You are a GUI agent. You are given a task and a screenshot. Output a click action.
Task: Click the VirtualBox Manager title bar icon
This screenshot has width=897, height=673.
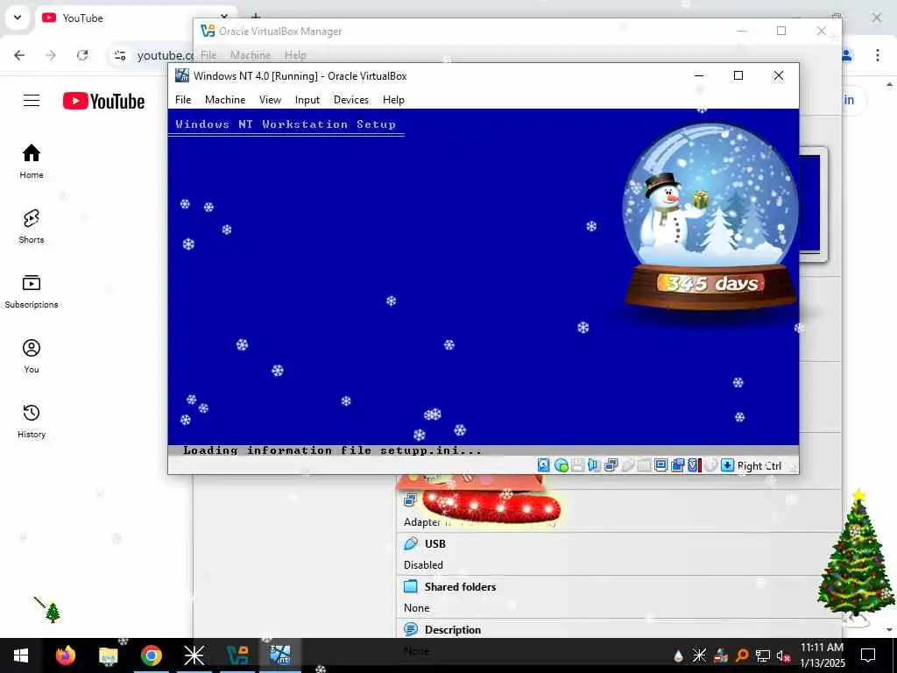click(x=208, y=31)
